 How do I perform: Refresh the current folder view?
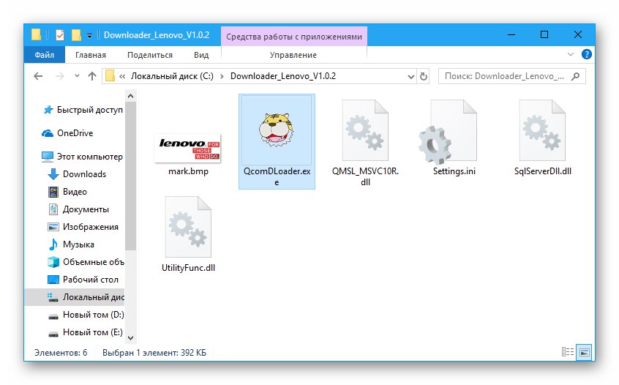click(x=424, y=76)
